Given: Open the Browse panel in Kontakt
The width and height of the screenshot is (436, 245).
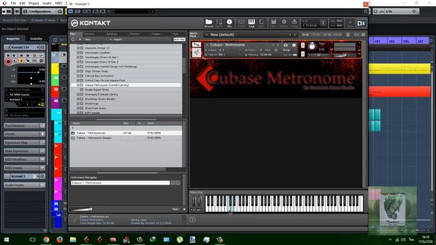Looking at the screenshot, I should (x=209, y=23).
